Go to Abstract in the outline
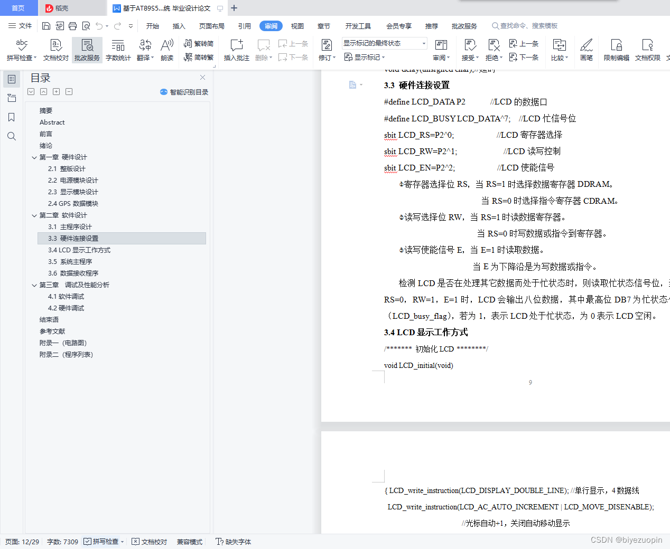The image size is (670, 549). tap(52, 122)
